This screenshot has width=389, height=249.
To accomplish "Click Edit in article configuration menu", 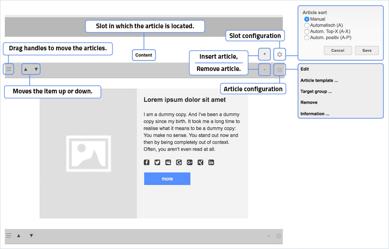I will [305, 69].
